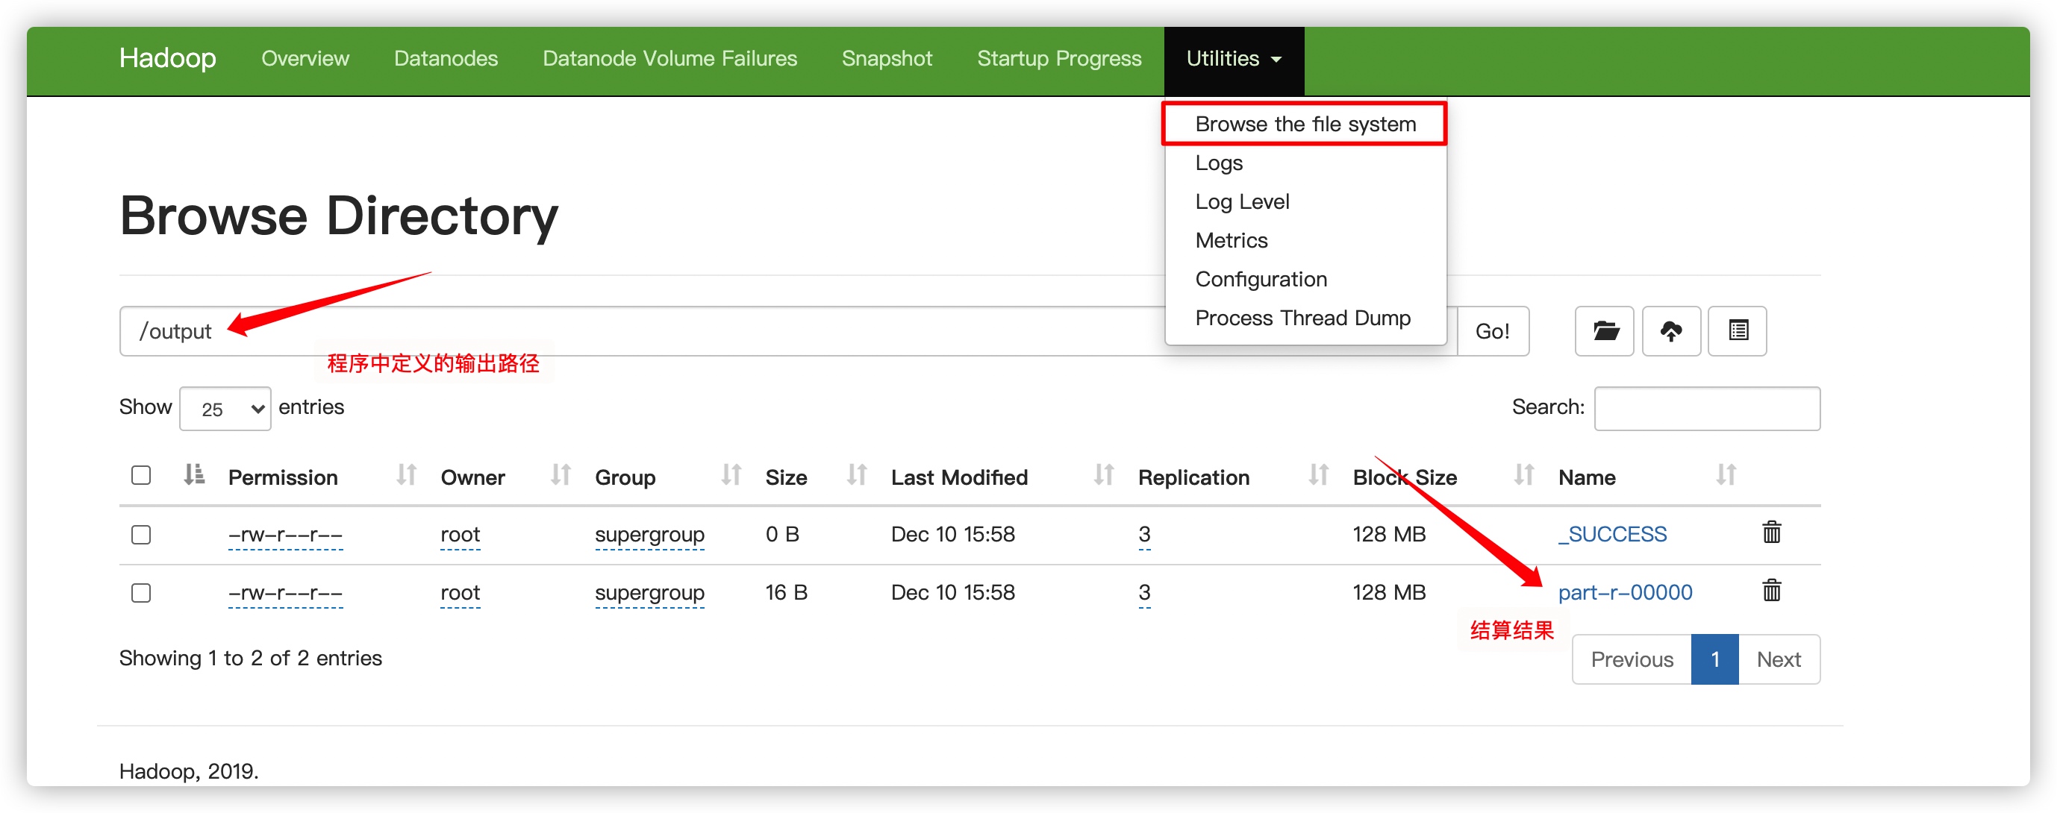The height and width of the screenshot is (813, 2057).
Task: Click the create directory folder icon
Action: click(x=1604, y=331)
